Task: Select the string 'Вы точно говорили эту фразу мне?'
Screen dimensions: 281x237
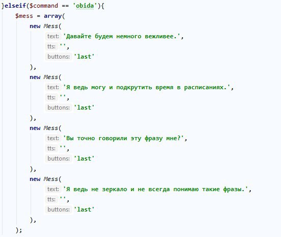Action: (123, 138)
